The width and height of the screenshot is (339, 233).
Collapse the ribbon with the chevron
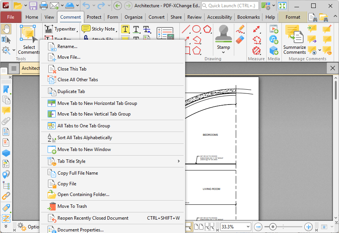pyautogui.click(x=335, y=16)
